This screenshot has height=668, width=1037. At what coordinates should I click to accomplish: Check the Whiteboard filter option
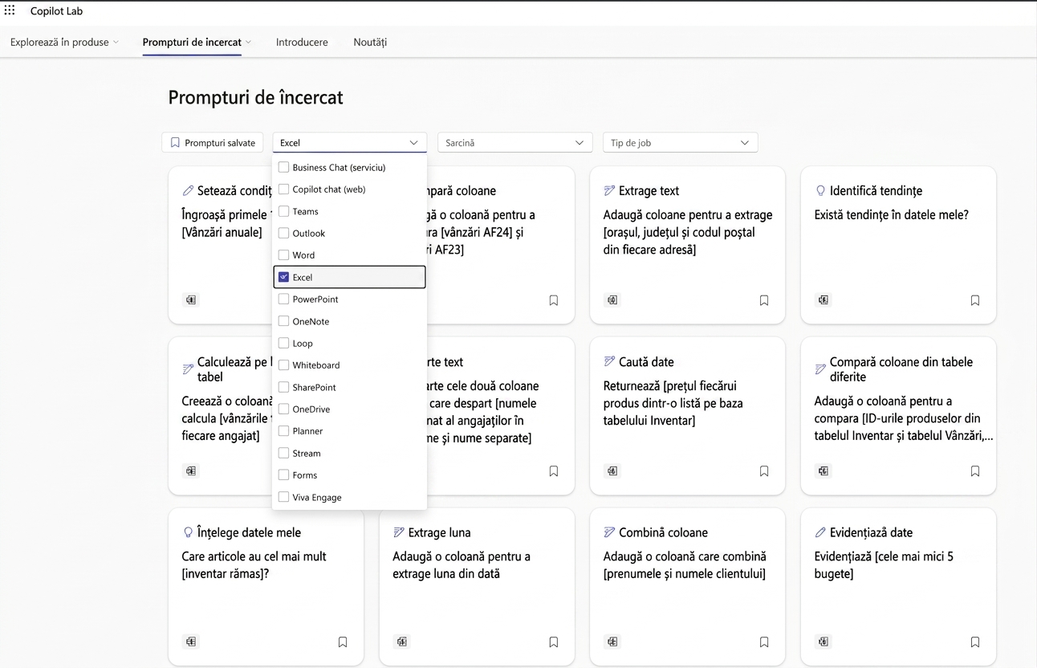(283, 365)
